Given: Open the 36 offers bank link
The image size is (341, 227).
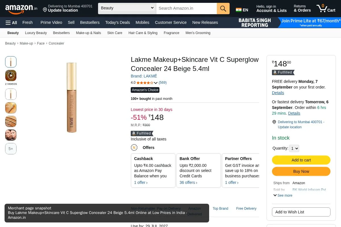Looking at the screenshot, I should click(188, 182).
